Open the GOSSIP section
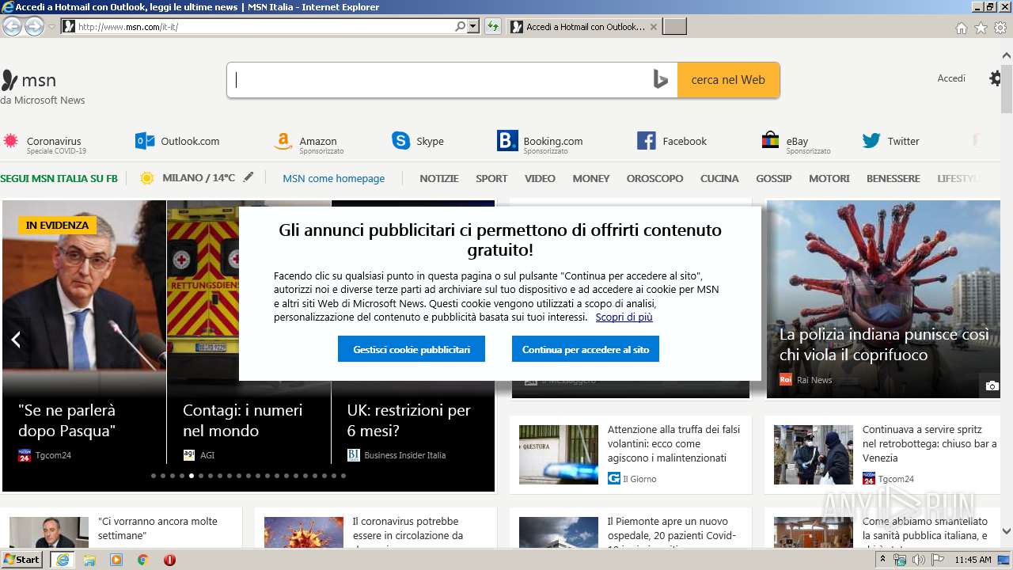This screenshot has width=1013, height=570. [x=774, y=178]
